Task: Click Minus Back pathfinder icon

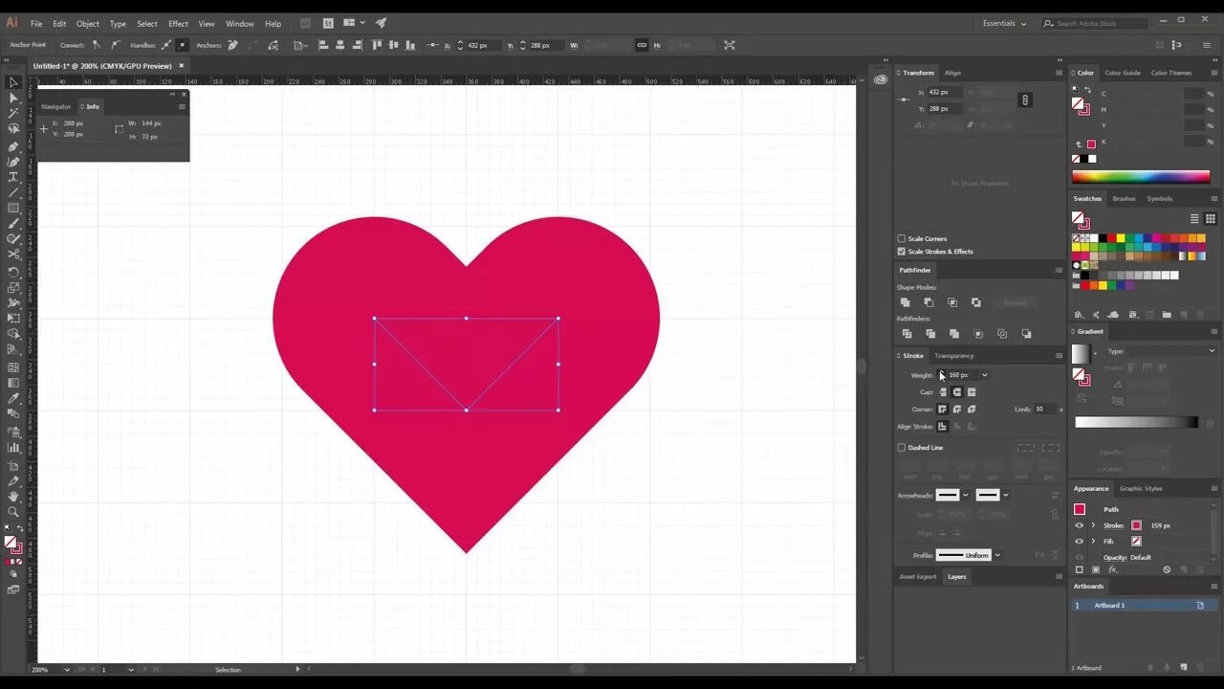Action: (x=1027, y=334)
